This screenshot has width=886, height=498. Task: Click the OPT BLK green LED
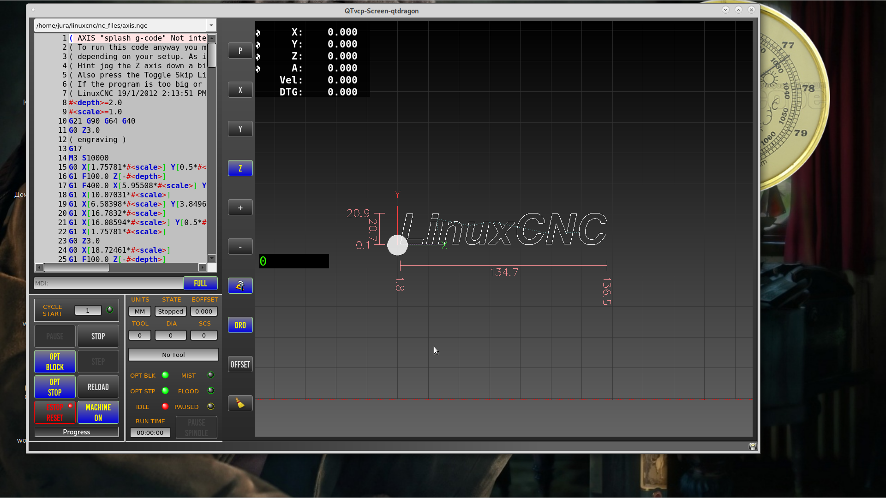(x=165, y=375)
